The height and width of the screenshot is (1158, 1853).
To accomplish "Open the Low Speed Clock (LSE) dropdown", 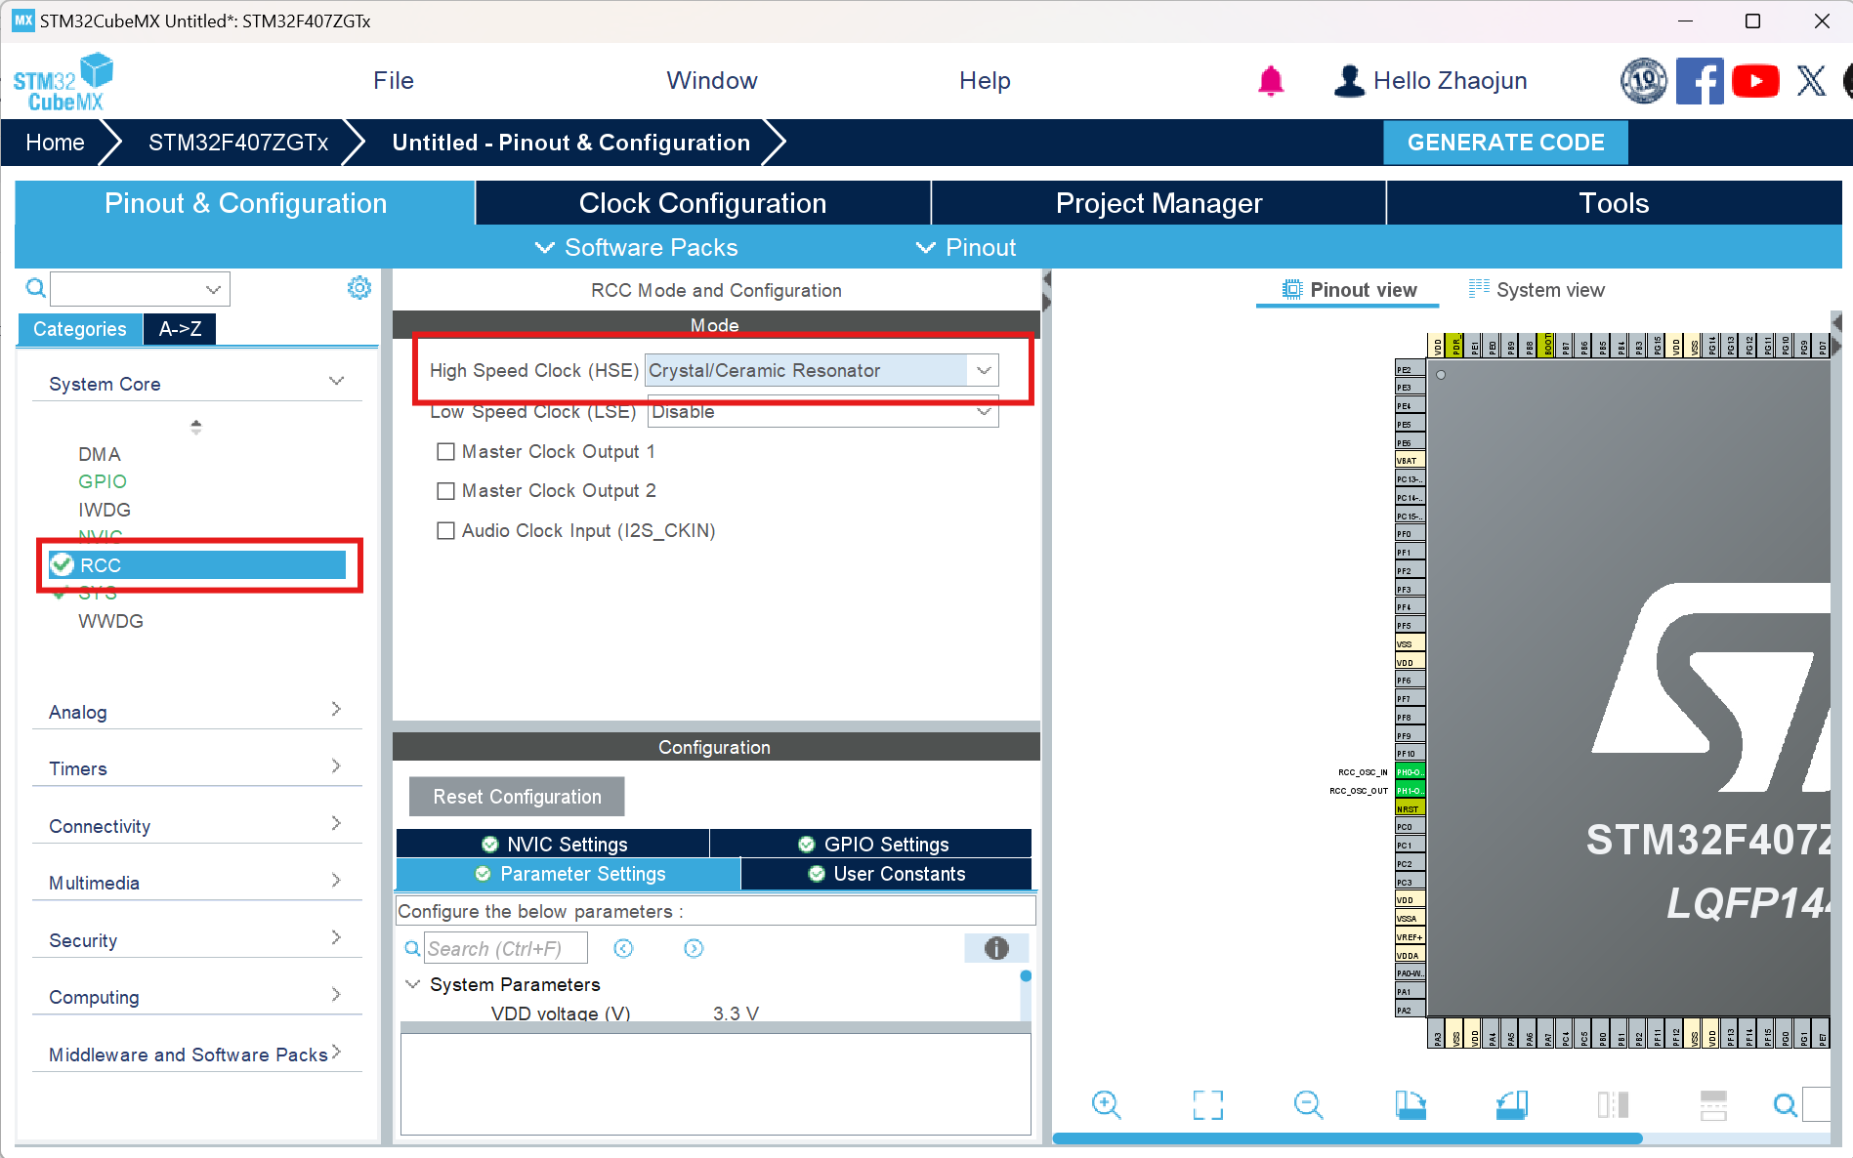I will (984, 412).
